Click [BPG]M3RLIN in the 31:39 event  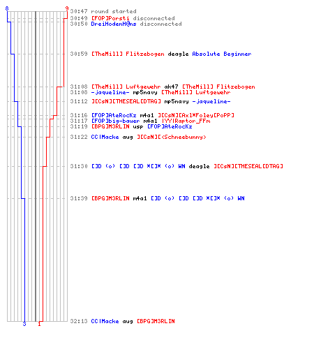click(x=110, y=198)
